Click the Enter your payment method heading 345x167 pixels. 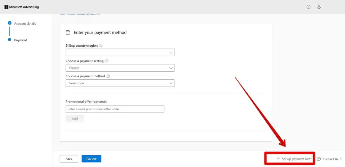(100, 33)
